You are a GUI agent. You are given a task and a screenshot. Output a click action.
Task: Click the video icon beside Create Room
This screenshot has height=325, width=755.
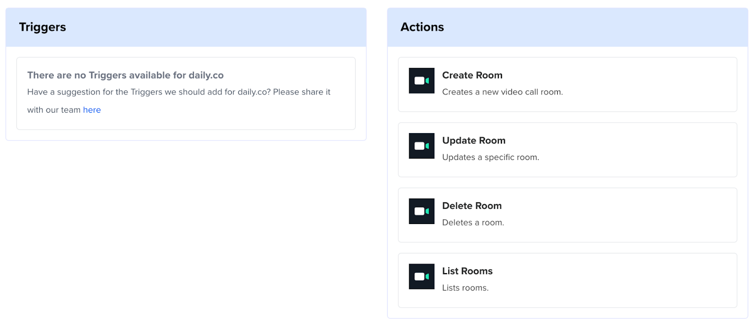click(x=421, y=81)
